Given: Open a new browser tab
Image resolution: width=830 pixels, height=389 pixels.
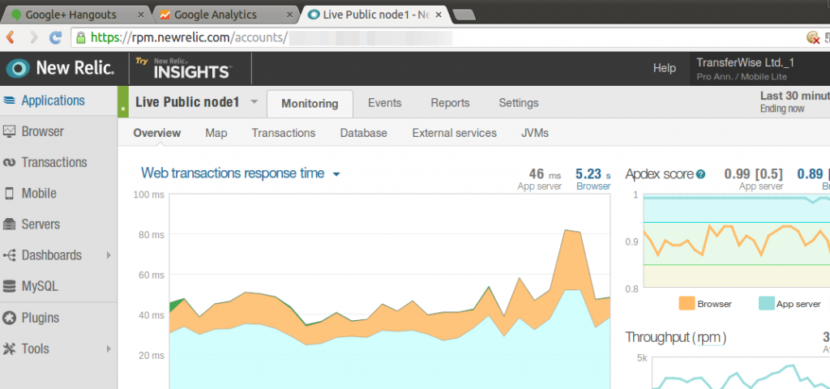Looking at the screenshot, I should point(464,15).
